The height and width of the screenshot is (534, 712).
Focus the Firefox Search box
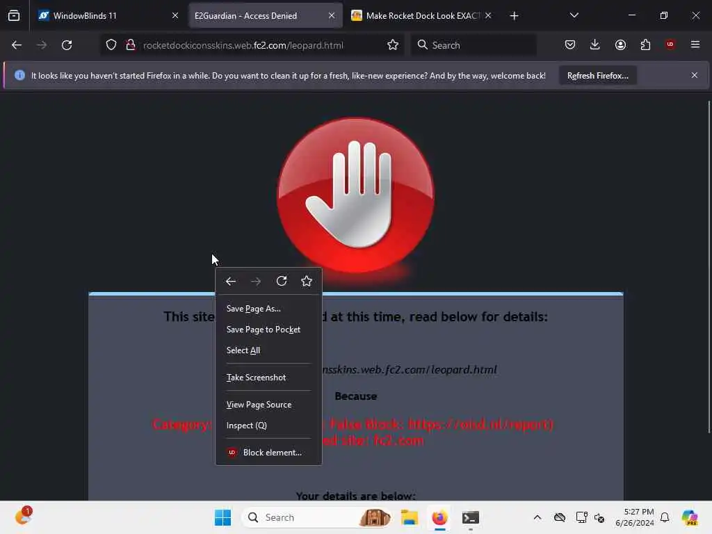pos(474,45)
